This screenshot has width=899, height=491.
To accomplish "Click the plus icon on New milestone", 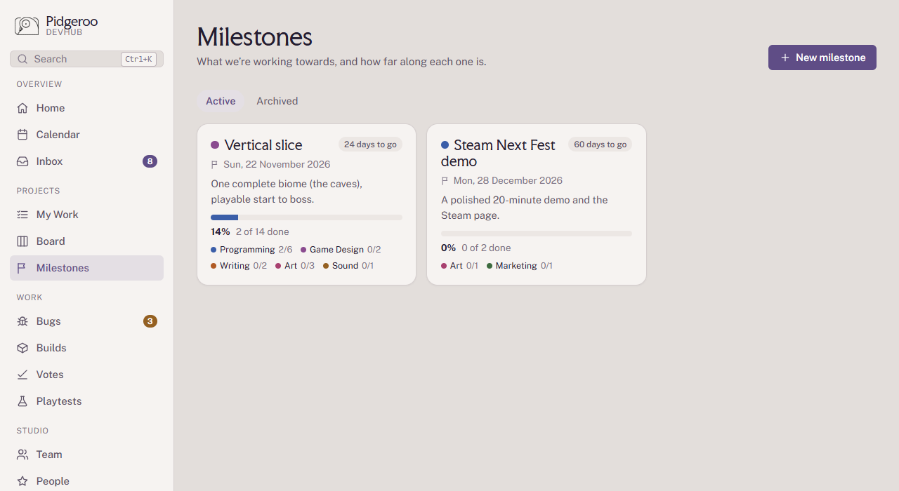I will [785, 58].
